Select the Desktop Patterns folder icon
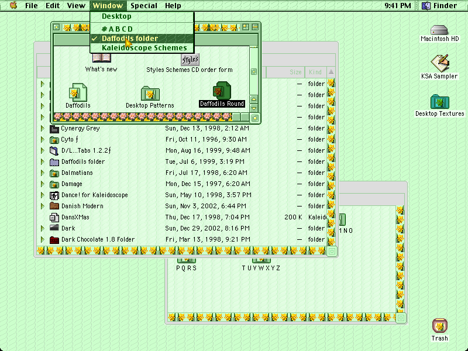468x351 pixels. tap(150, 94)
